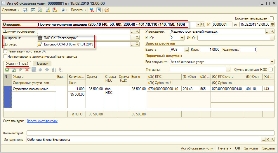Click the magnifier next to Контрагент field
278x153 pixels.
coord(137,38)
